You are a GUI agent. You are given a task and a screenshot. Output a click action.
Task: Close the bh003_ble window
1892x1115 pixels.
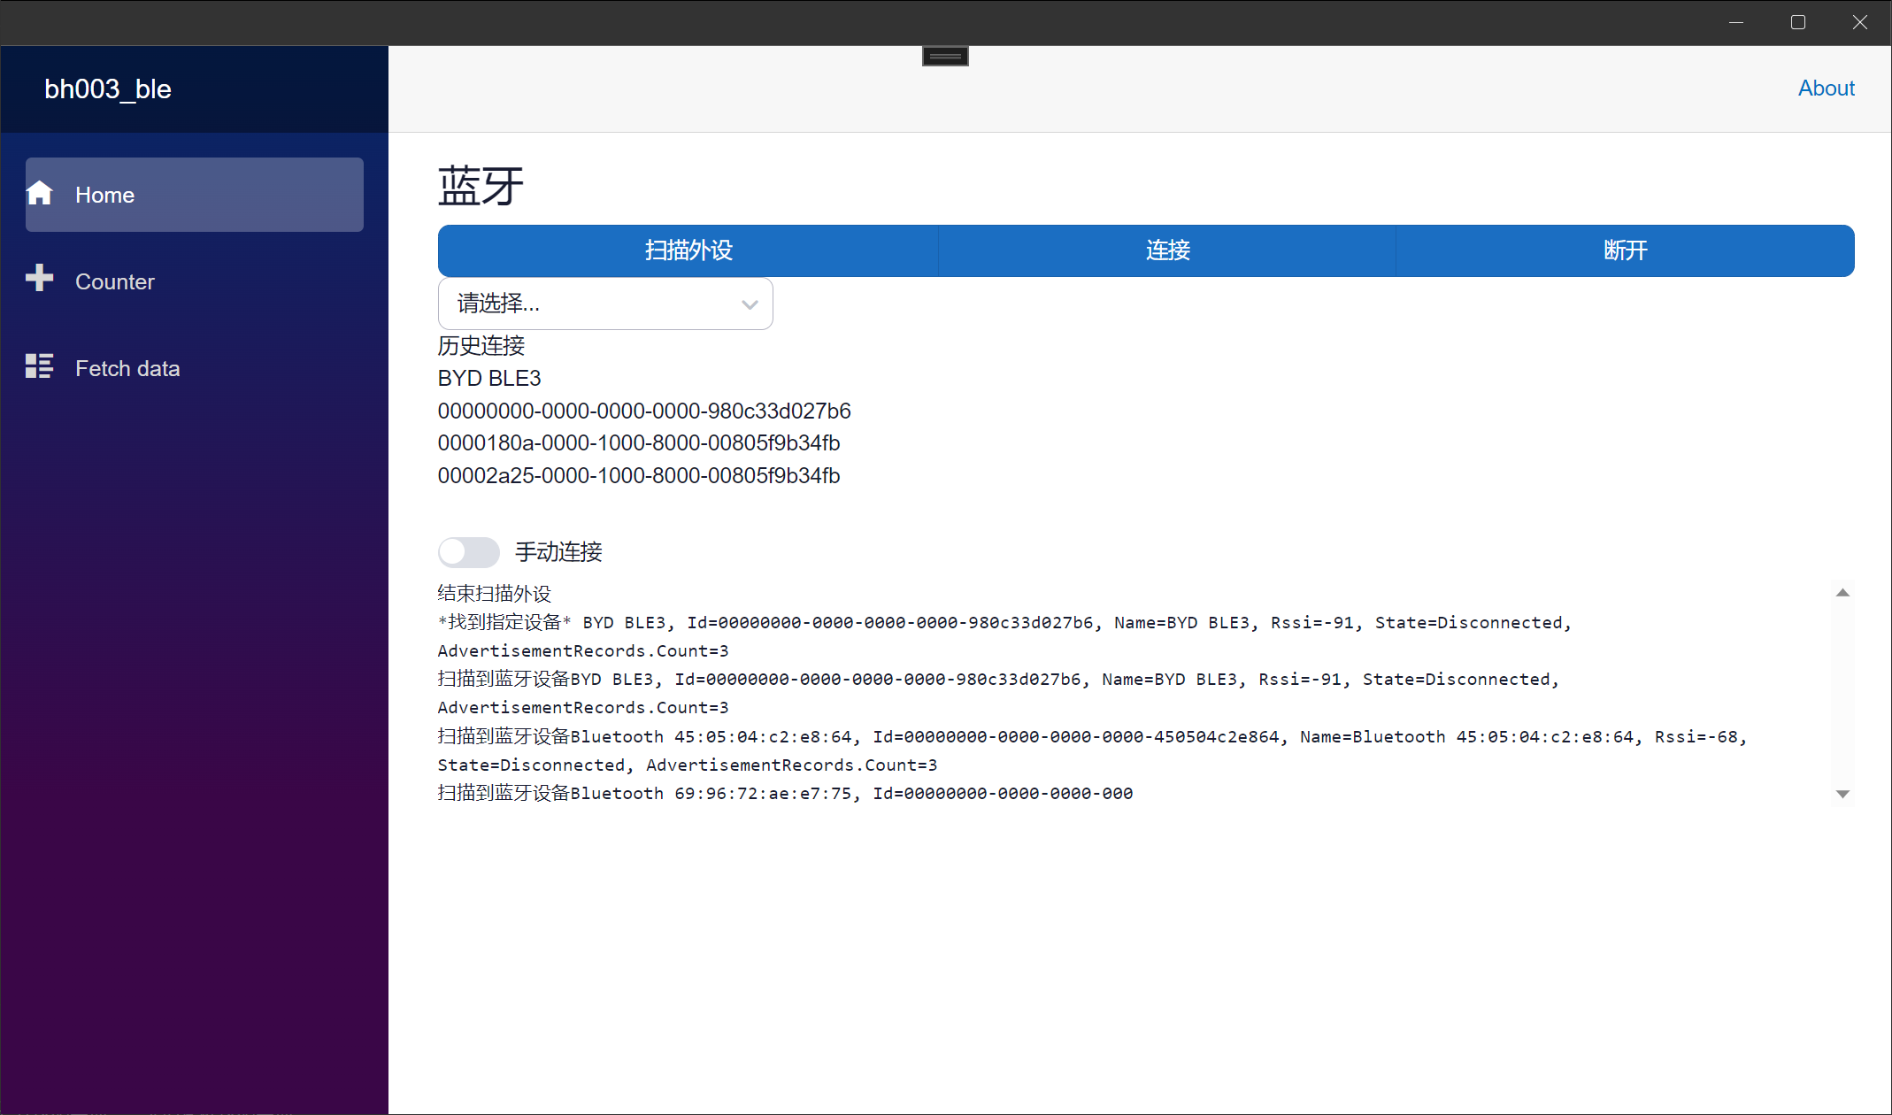(x=1859, y=22)
